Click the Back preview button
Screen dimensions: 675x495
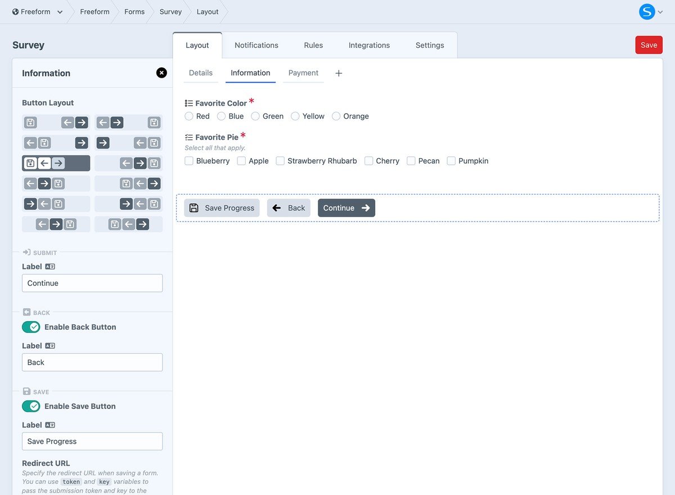tap(289, 208)
